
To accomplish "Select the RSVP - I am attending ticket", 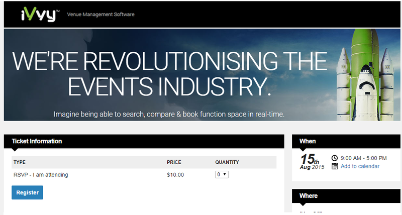I will (41, 175).
